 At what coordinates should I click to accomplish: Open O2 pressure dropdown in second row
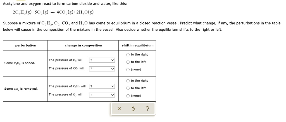coord(102,95)
